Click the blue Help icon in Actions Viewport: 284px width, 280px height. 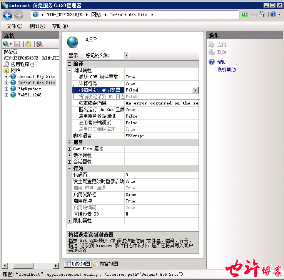(212, 62)
